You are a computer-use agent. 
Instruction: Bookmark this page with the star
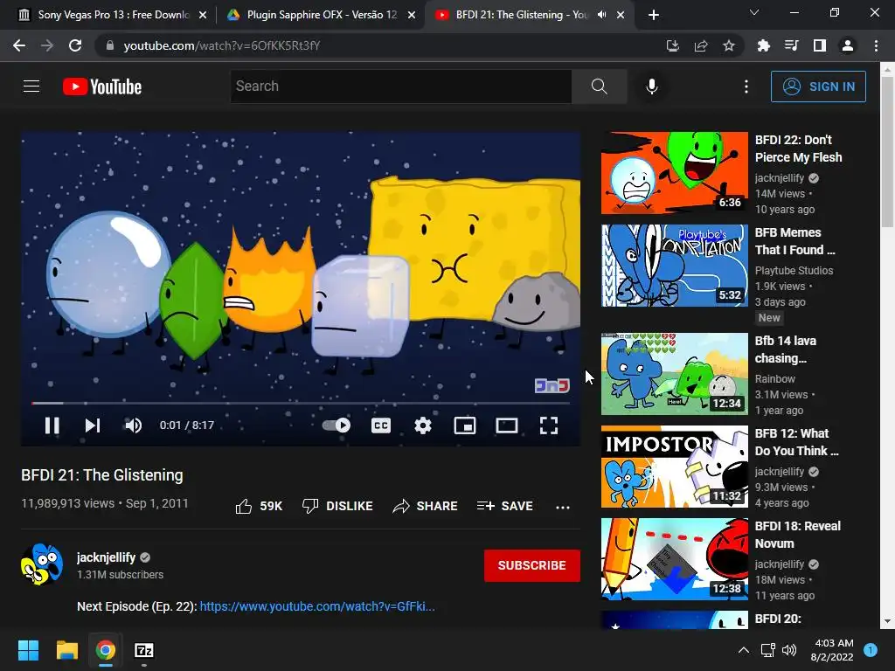pos(729,45)
